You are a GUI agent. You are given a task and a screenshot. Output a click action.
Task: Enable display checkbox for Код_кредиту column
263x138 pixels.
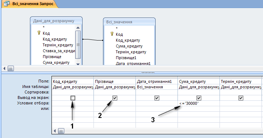pos(73,98)
